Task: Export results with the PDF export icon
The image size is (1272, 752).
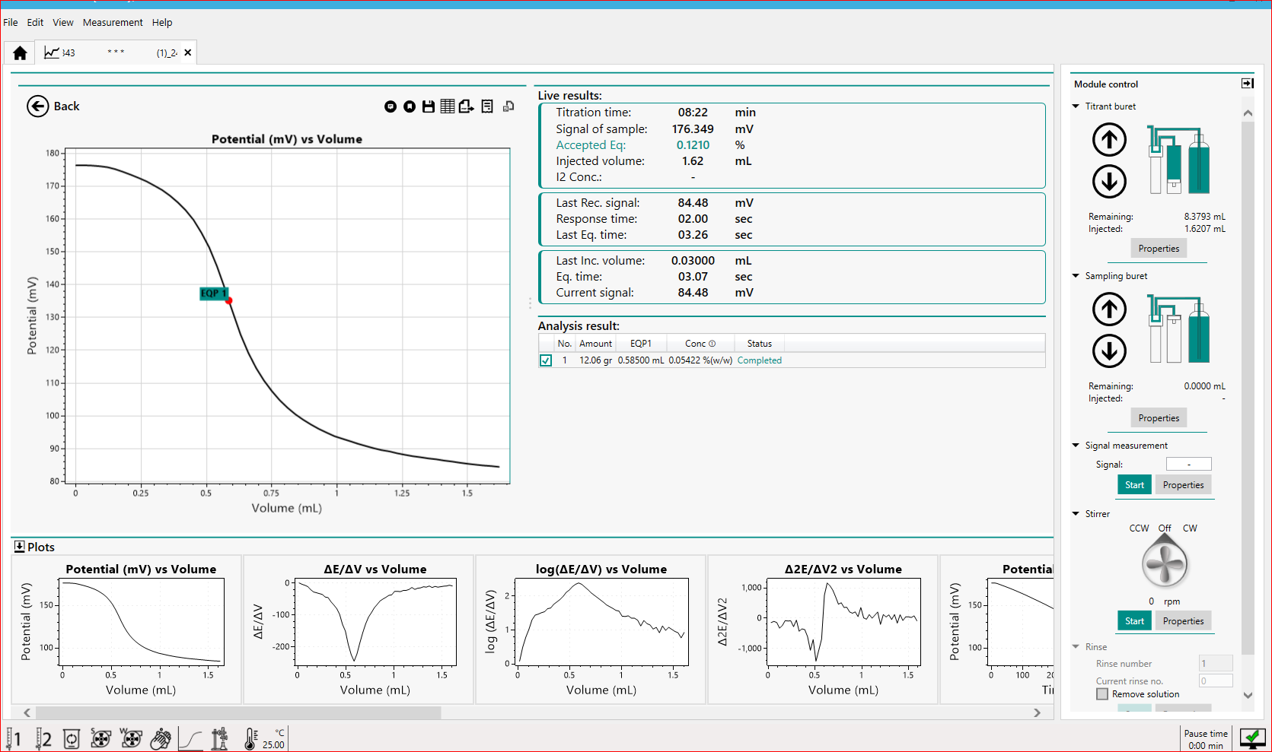Action: (x=466, y=106)
